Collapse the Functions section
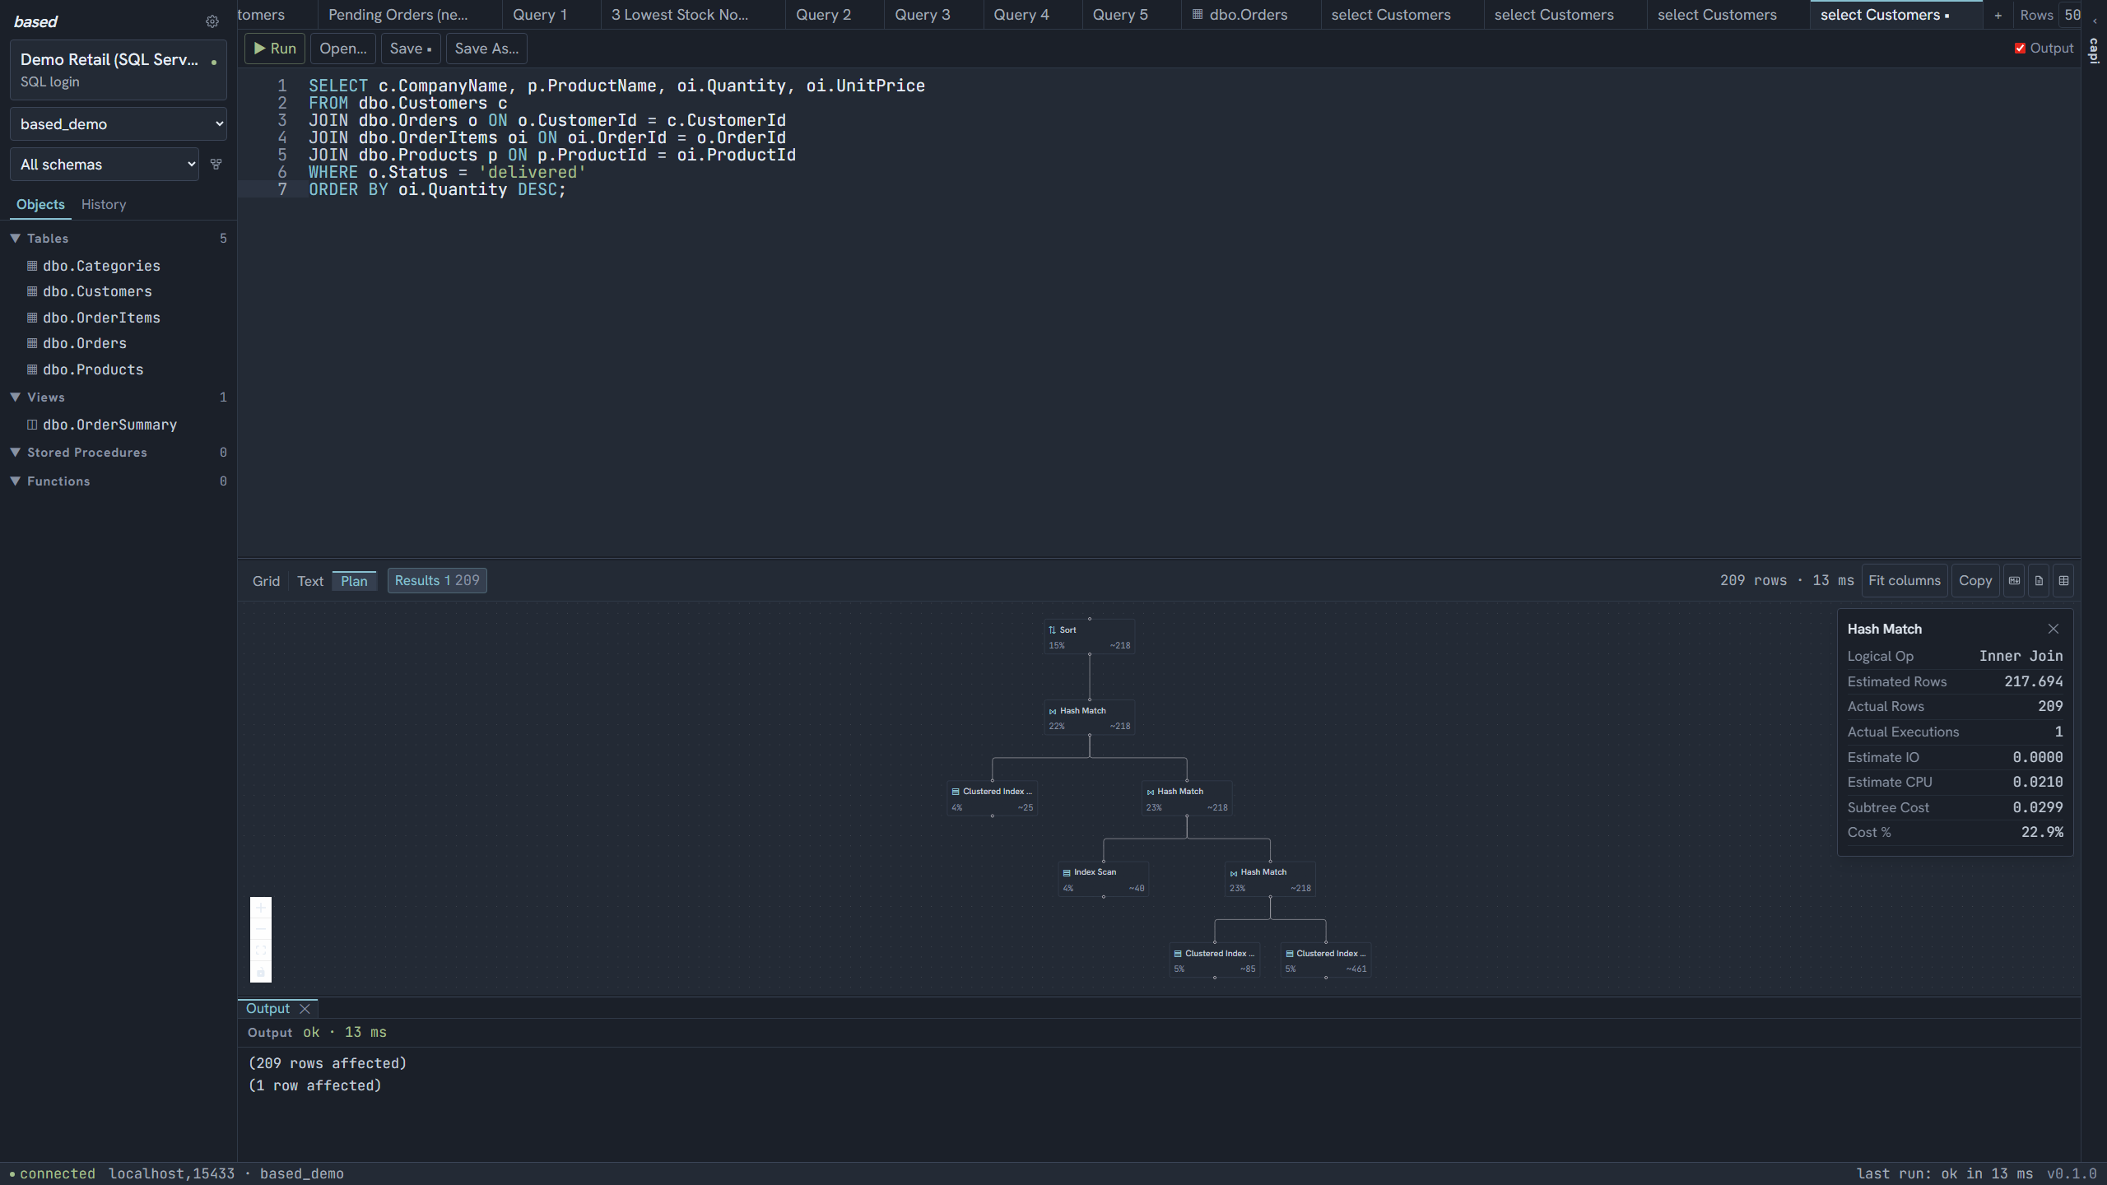This screenshot has height=1185, width=2107. pyautogui.click(x=15, y=481)
